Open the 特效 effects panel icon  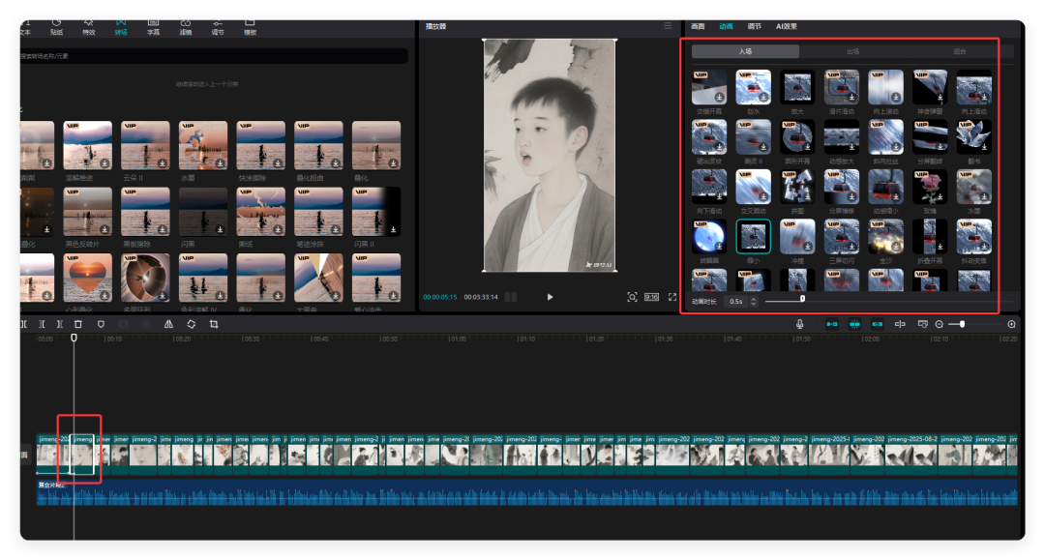click(89, 24)
